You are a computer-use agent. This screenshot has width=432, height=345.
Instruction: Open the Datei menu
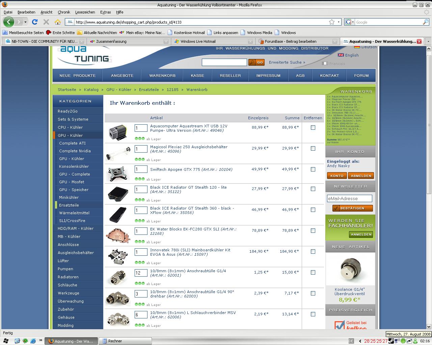(x=8, y=12)
